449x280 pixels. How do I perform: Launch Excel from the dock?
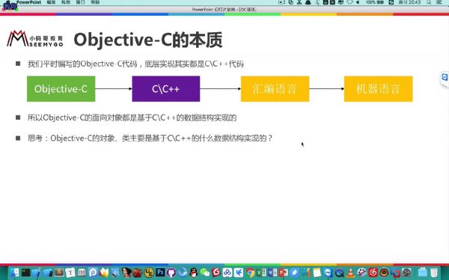point(261,273)
